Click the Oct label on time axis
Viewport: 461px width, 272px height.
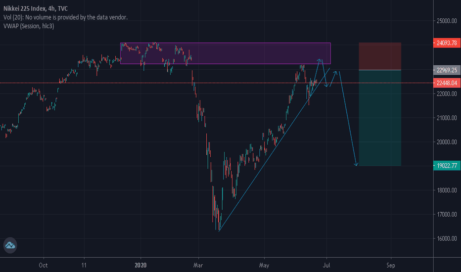(x=43, y=265)
